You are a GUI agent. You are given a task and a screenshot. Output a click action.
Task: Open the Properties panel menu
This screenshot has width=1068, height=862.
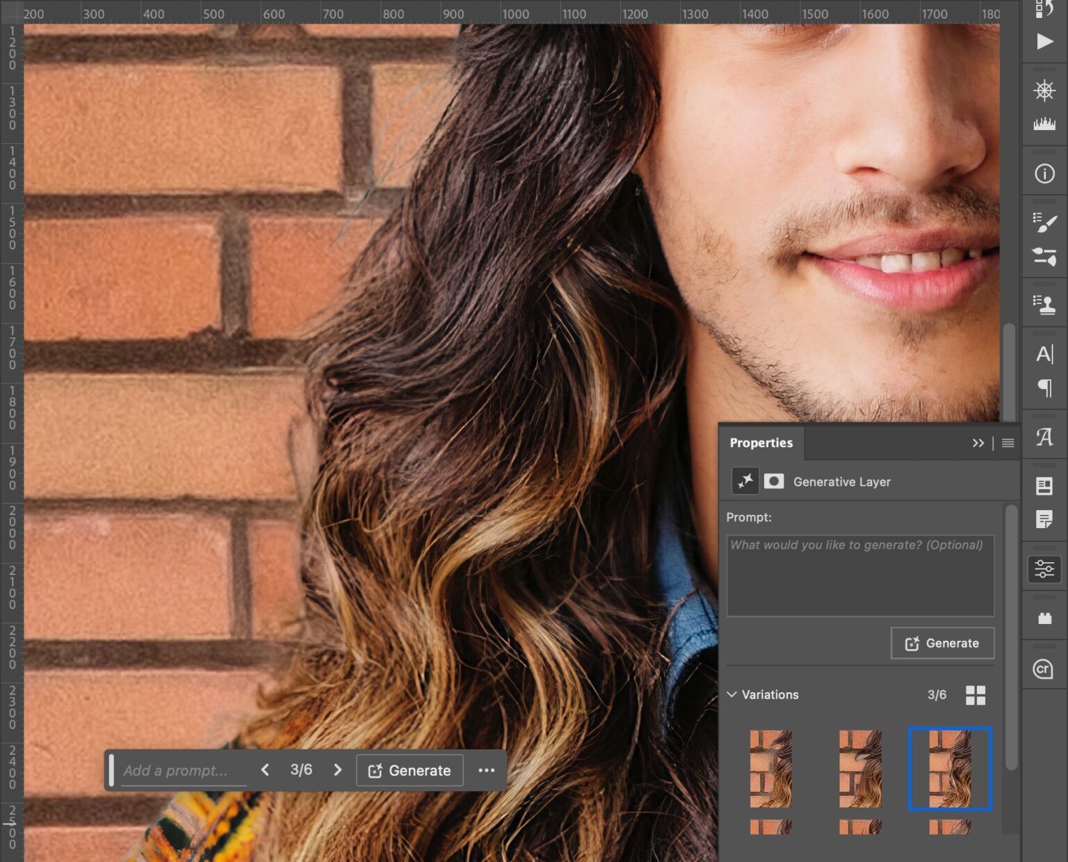(x=1008, y=442)
